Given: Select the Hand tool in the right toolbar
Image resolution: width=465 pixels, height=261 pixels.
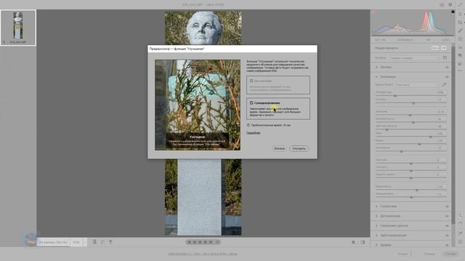Looking at the screenshot, I should pos(460,224).
